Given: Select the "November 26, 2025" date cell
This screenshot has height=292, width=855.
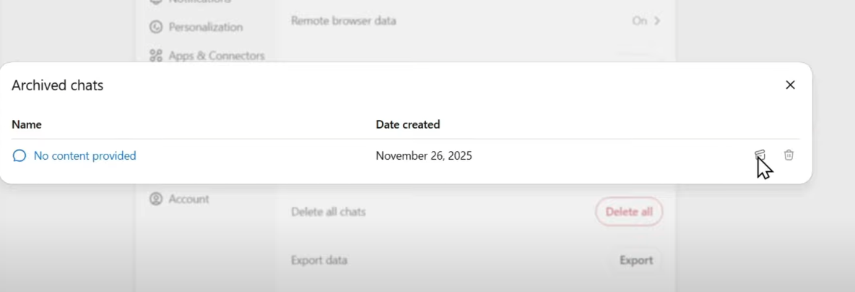Looking at the screenshot, I should click(x=424, y=155).
